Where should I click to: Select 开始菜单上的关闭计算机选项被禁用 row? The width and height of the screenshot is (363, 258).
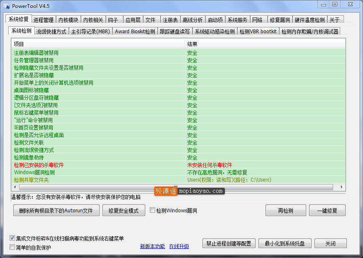point(178,83)
